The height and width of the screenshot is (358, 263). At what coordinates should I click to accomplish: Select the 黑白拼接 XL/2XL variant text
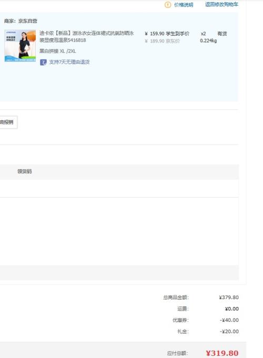pos(57,51)
